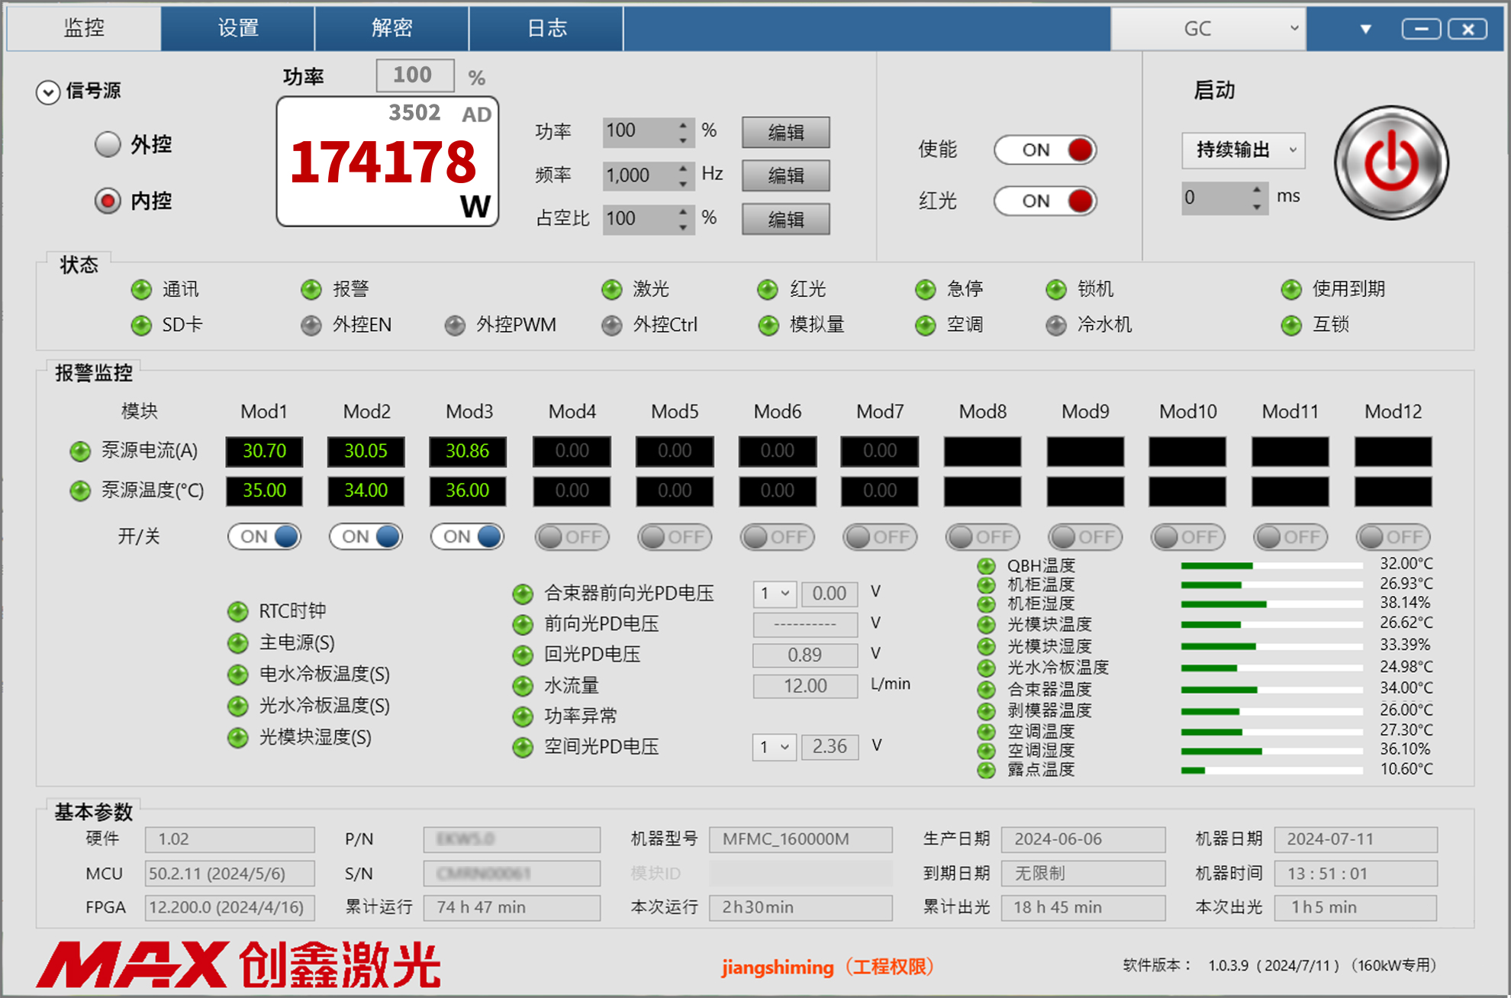This screenshot has height=998, width=1511.
Task: Toggle the 红光 ON switch
Action: tap(1045, 201)
